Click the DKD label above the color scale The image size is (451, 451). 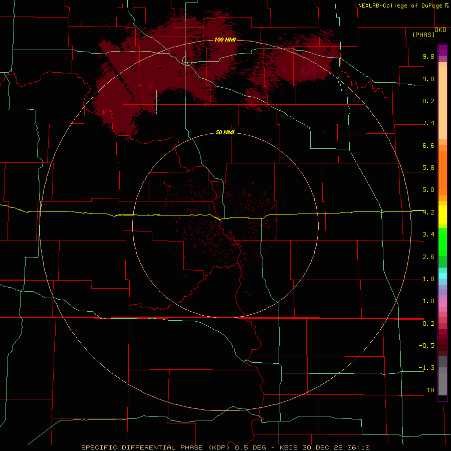click(440, 30)
